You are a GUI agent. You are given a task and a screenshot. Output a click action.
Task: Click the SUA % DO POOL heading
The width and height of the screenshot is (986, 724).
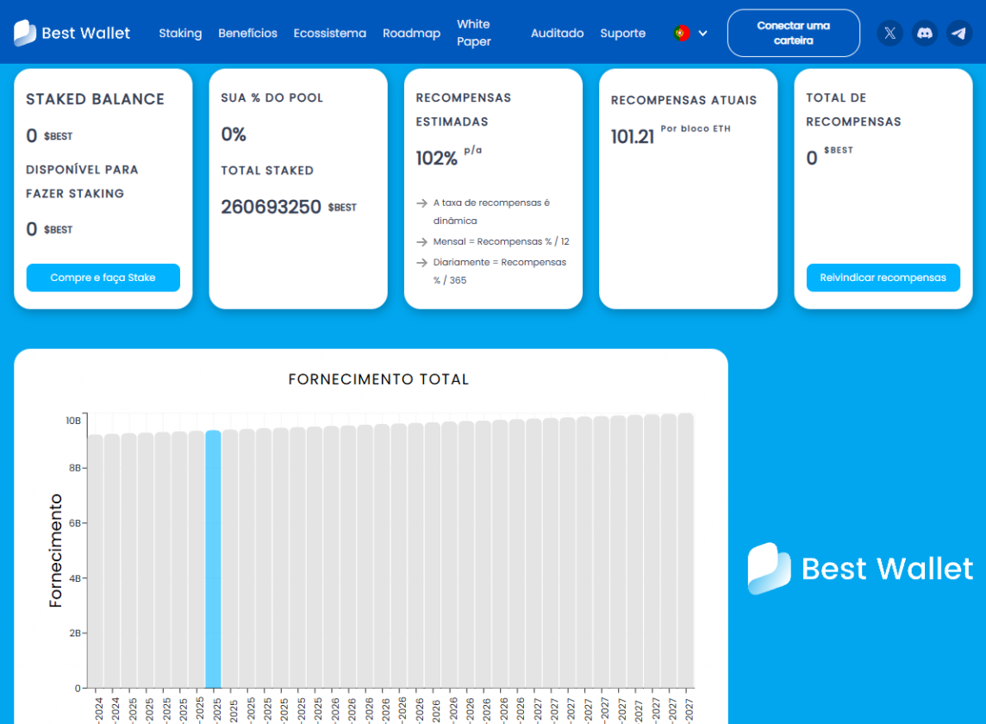point(271,97)
